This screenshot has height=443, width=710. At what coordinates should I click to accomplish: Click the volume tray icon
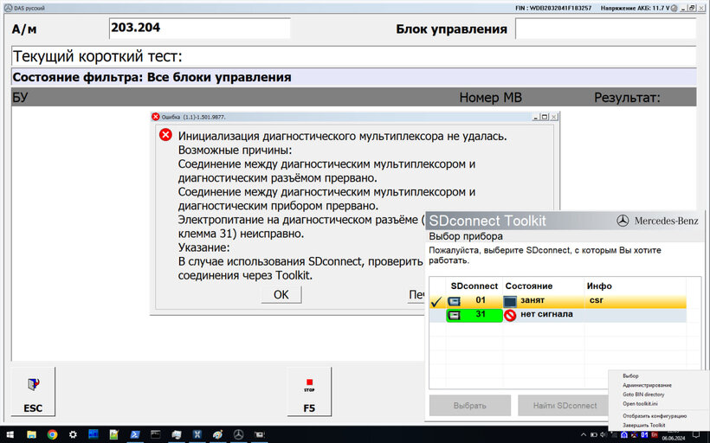pos(603,435)
